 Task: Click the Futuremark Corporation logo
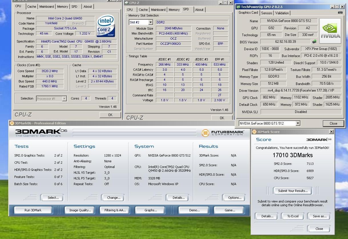pos(223,133)
